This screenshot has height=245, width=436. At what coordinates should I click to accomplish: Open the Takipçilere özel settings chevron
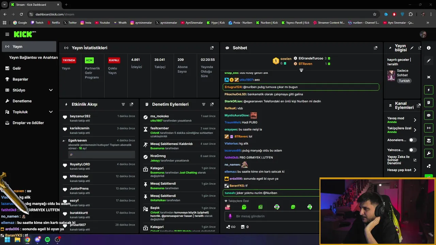pyautogui.click(x=415, y=130)
